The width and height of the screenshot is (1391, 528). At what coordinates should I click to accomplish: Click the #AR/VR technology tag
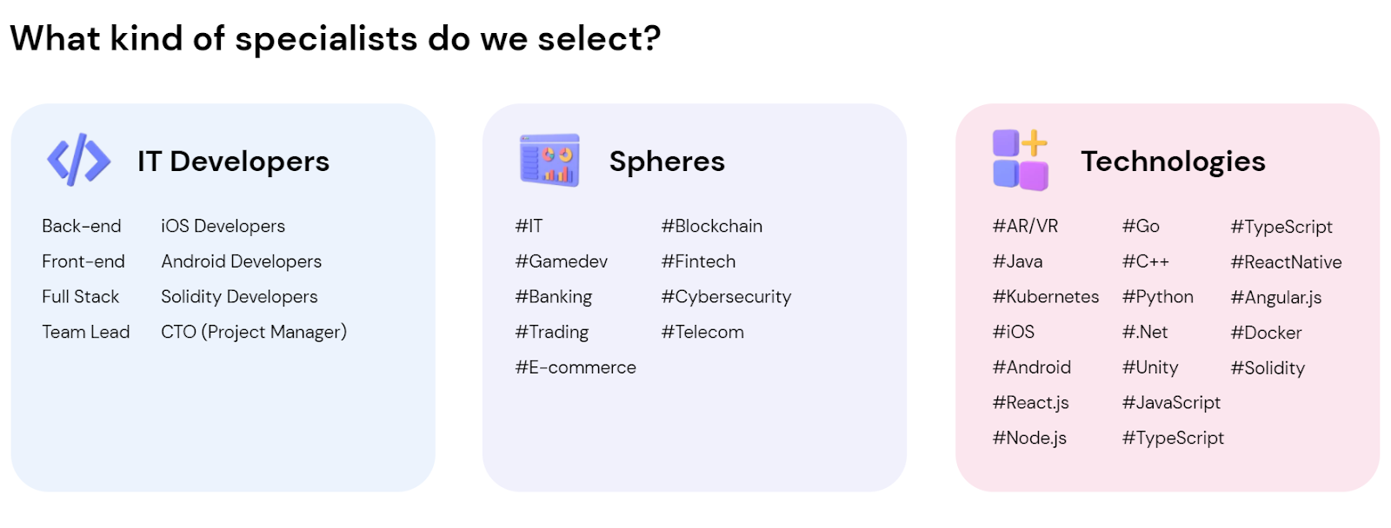tap(1025, 226)
